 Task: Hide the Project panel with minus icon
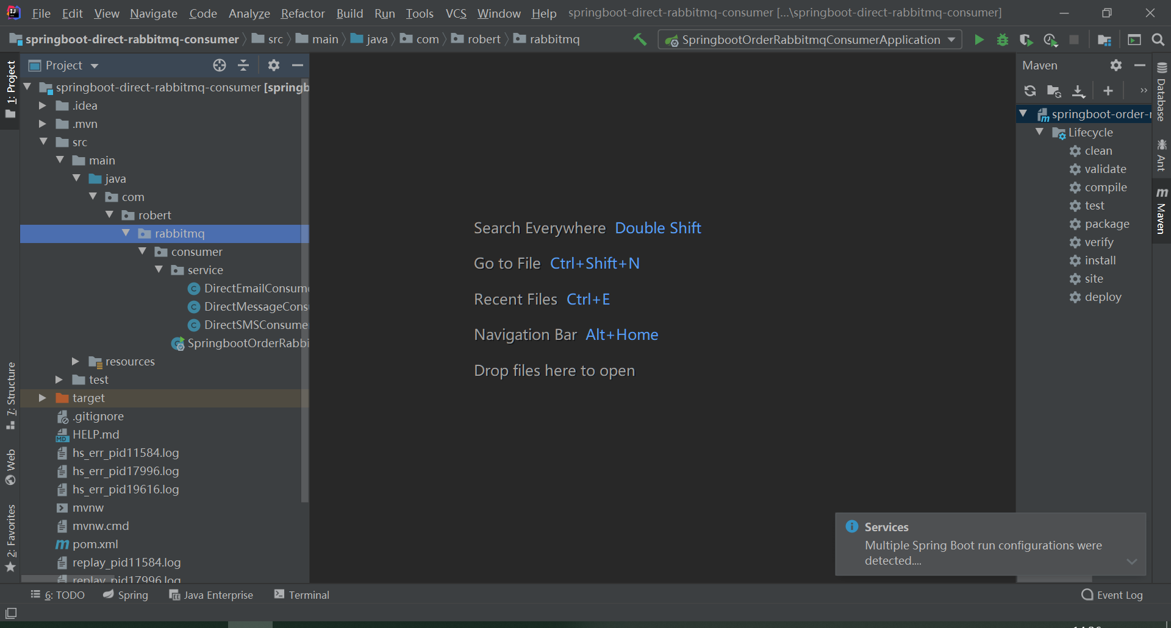(298, 65)
